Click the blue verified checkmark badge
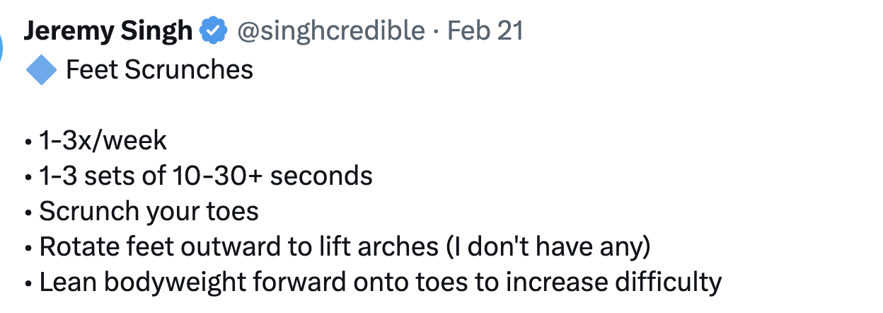The image size is (883, 313). click(214, 31)
